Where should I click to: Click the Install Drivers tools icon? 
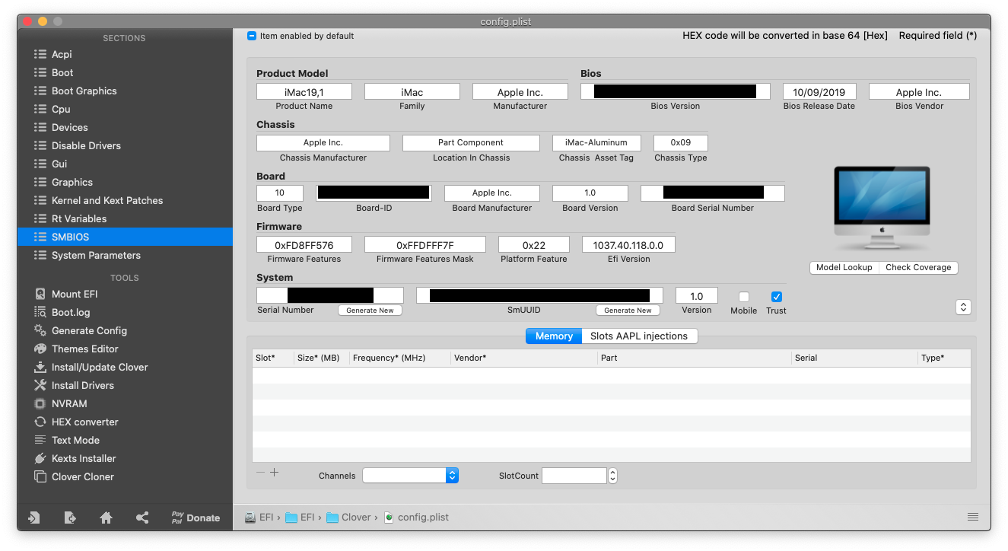(x=40, y=385)
